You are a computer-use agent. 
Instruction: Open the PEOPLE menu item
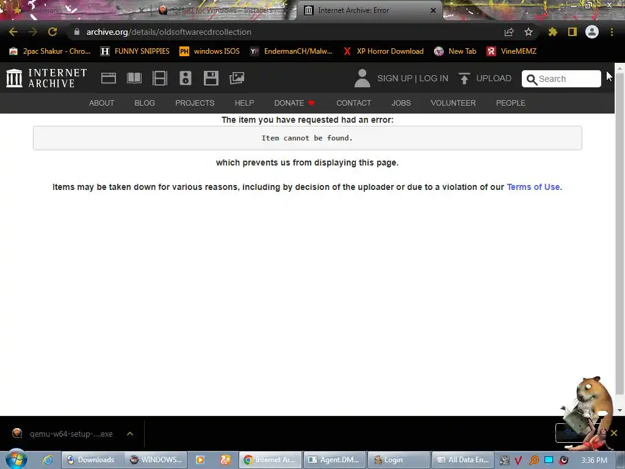[x=511, y=103]
